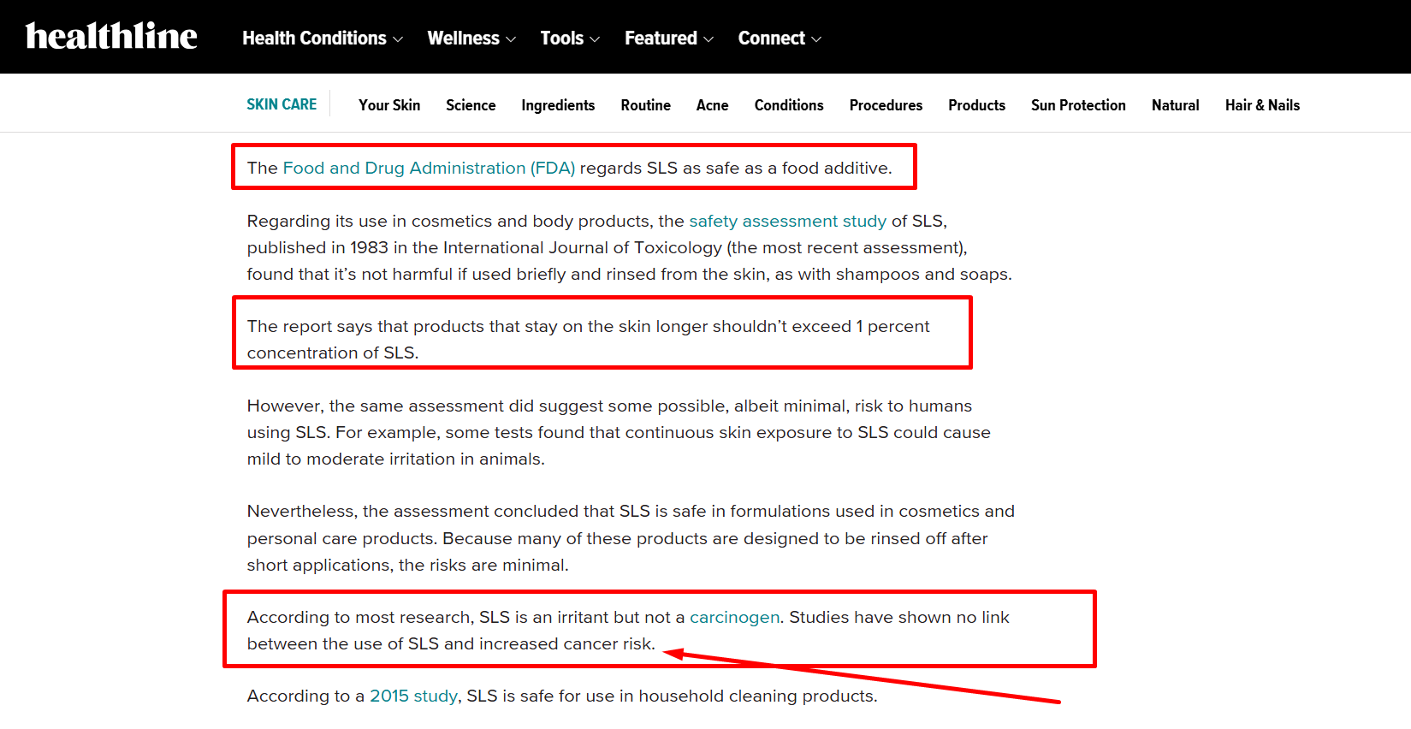Image resolution: width=1411 pixels, height=729 pixels.
Task: Select the Conditions tab
Action: [x=789, y=105]
